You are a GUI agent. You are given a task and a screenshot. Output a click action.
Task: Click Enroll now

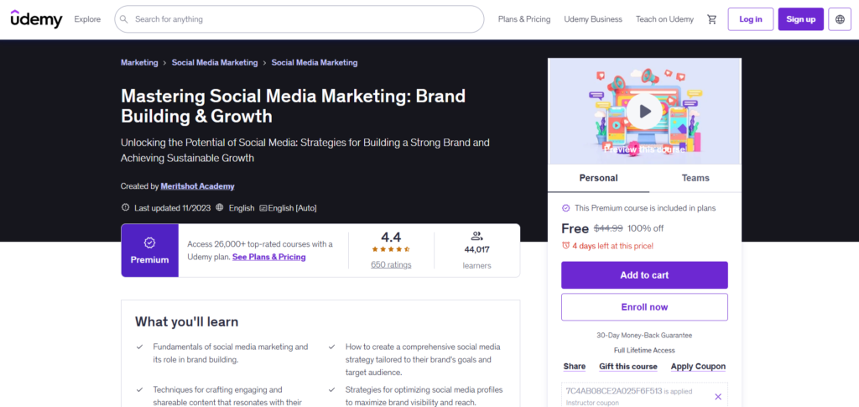(644, 307)
